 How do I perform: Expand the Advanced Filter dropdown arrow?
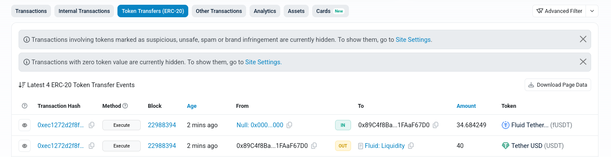tap(592, 11)
